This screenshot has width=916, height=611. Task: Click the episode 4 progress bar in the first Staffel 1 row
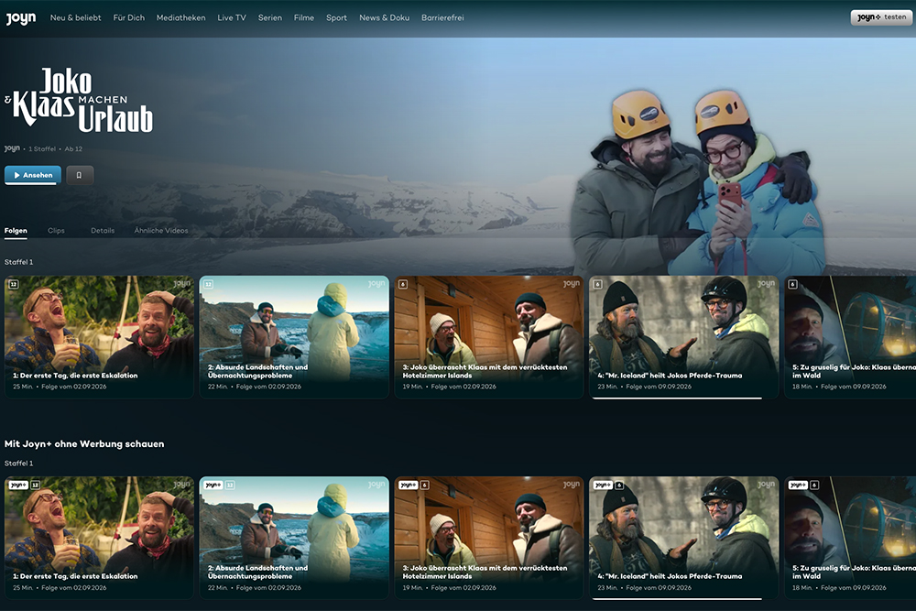[x=677, y=398]
